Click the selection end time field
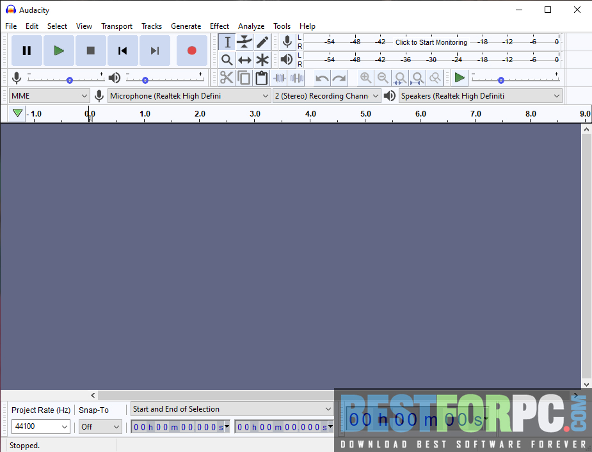Viewport: 592px width, 452px height. [x=284, y=426]
